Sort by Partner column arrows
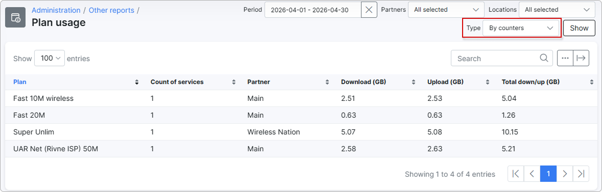The height and width of the screenshot is (192, 602). click(x=327, y=82)
